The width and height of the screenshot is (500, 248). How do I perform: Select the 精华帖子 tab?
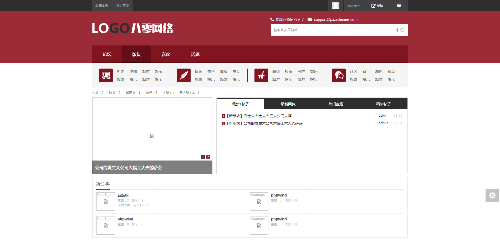point(384,104)
